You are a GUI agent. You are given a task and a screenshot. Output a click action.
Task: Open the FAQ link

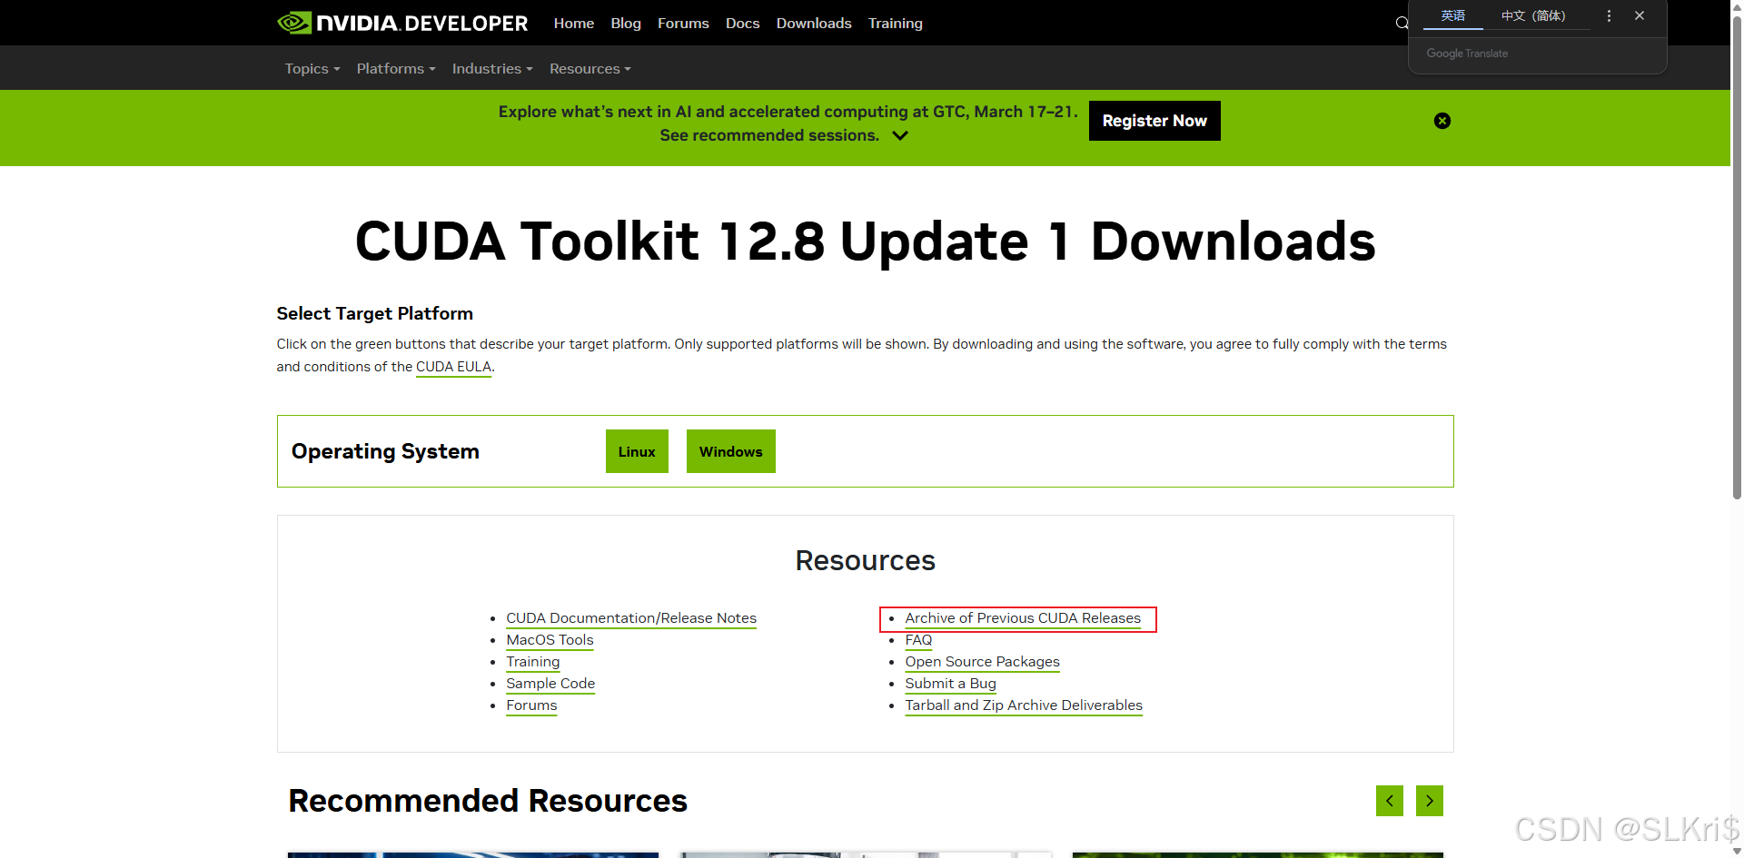click(918, 640)
